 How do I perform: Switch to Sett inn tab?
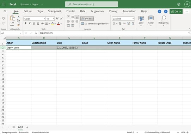28,11
